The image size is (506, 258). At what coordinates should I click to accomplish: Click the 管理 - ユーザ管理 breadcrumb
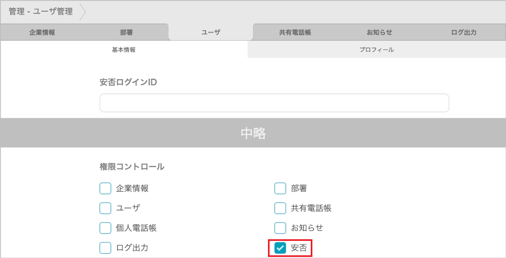[x=41, y=12]
